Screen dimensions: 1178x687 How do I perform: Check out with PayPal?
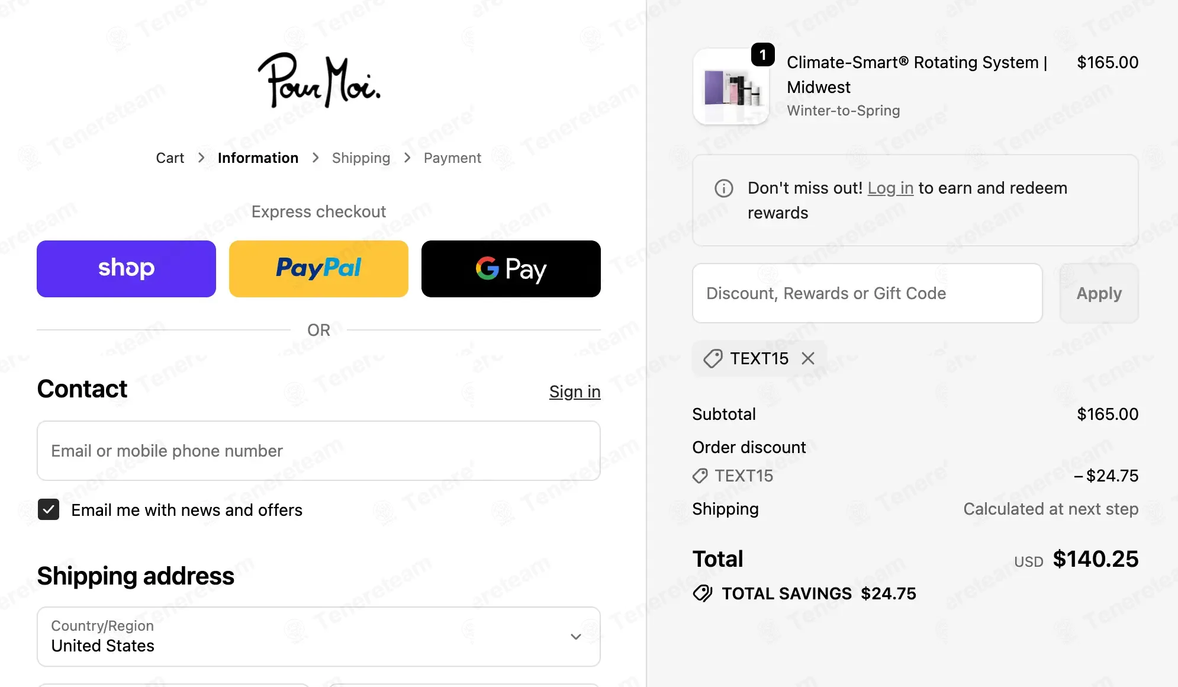[318, 269]
